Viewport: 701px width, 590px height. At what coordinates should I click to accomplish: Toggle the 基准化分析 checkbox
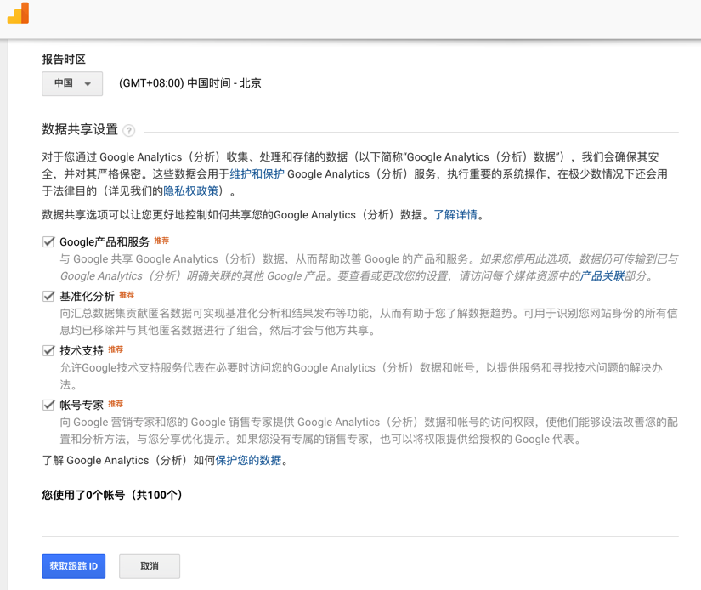48,296
